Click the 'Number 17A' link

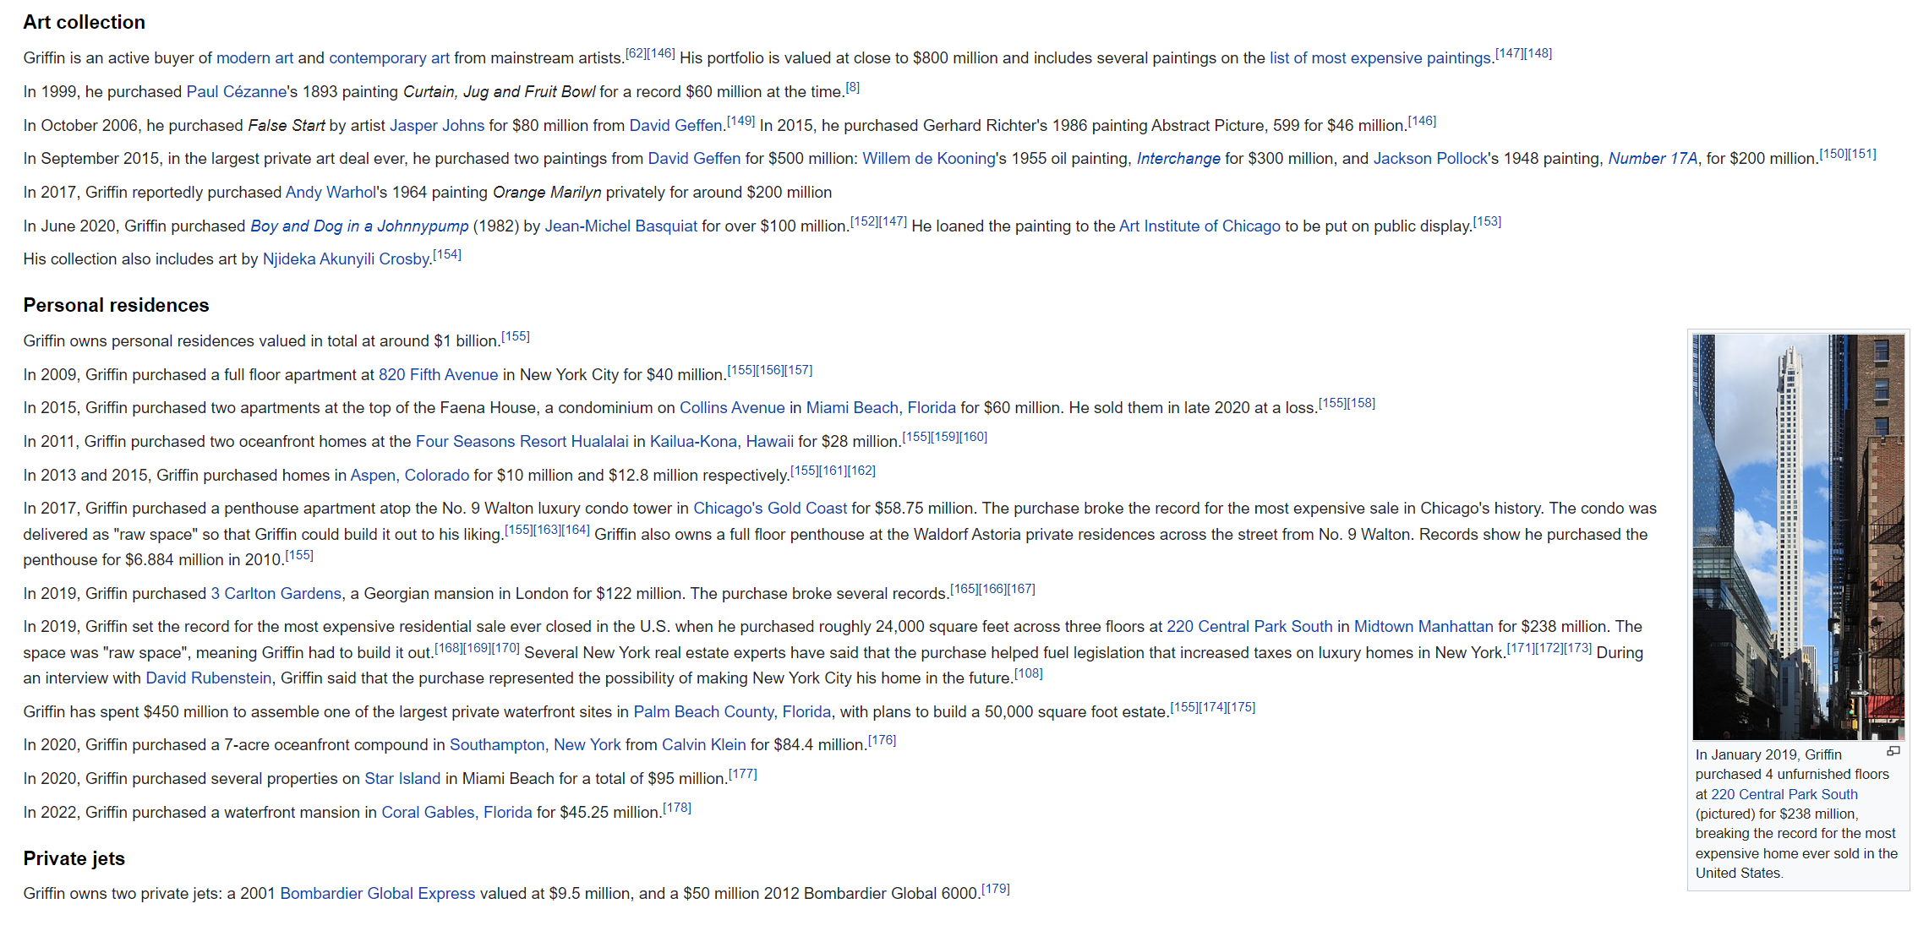(1653, 159)
